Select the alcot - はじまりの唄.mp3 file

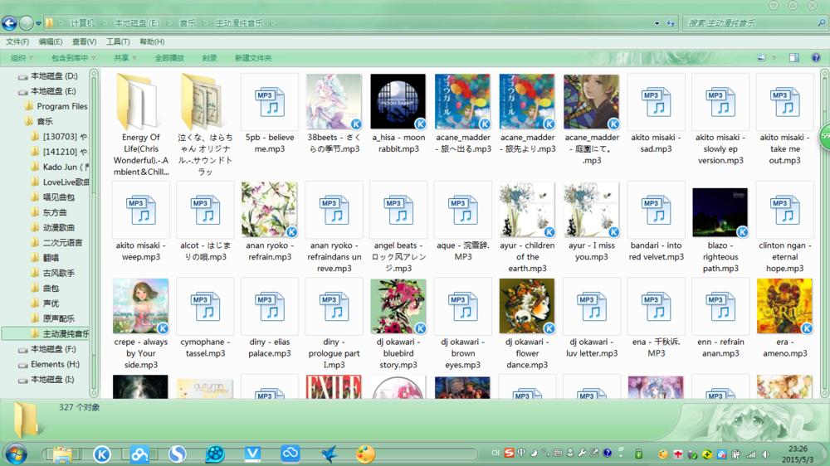(205, 222)
